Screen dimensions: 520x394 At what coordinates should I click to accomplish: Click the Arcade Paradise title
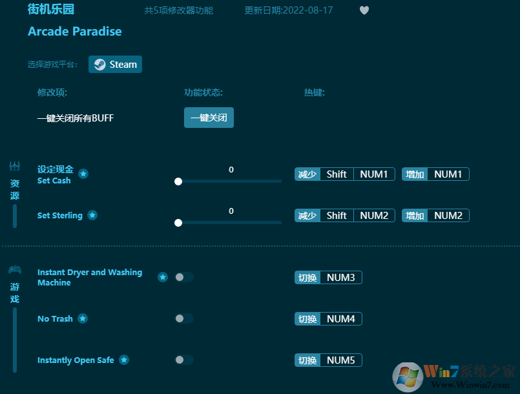pos(75,32)
